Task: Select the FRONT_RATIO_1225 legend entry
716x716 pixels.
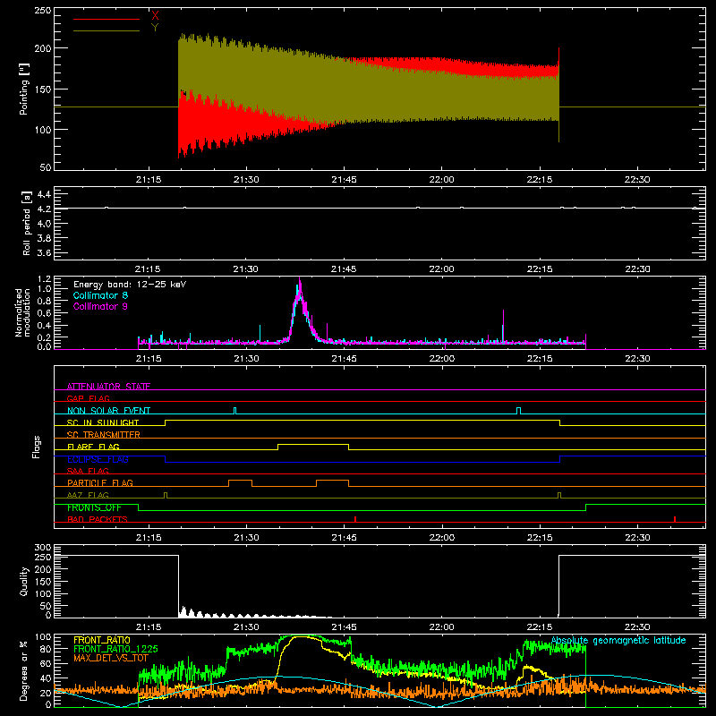Action: [x=115, y=649]
